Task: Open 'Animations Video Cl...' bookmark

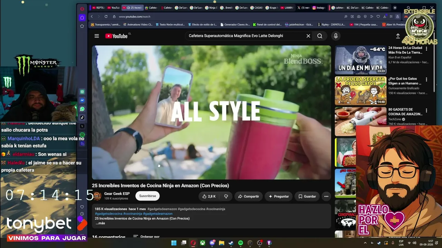Action: [x=137, y=25]
